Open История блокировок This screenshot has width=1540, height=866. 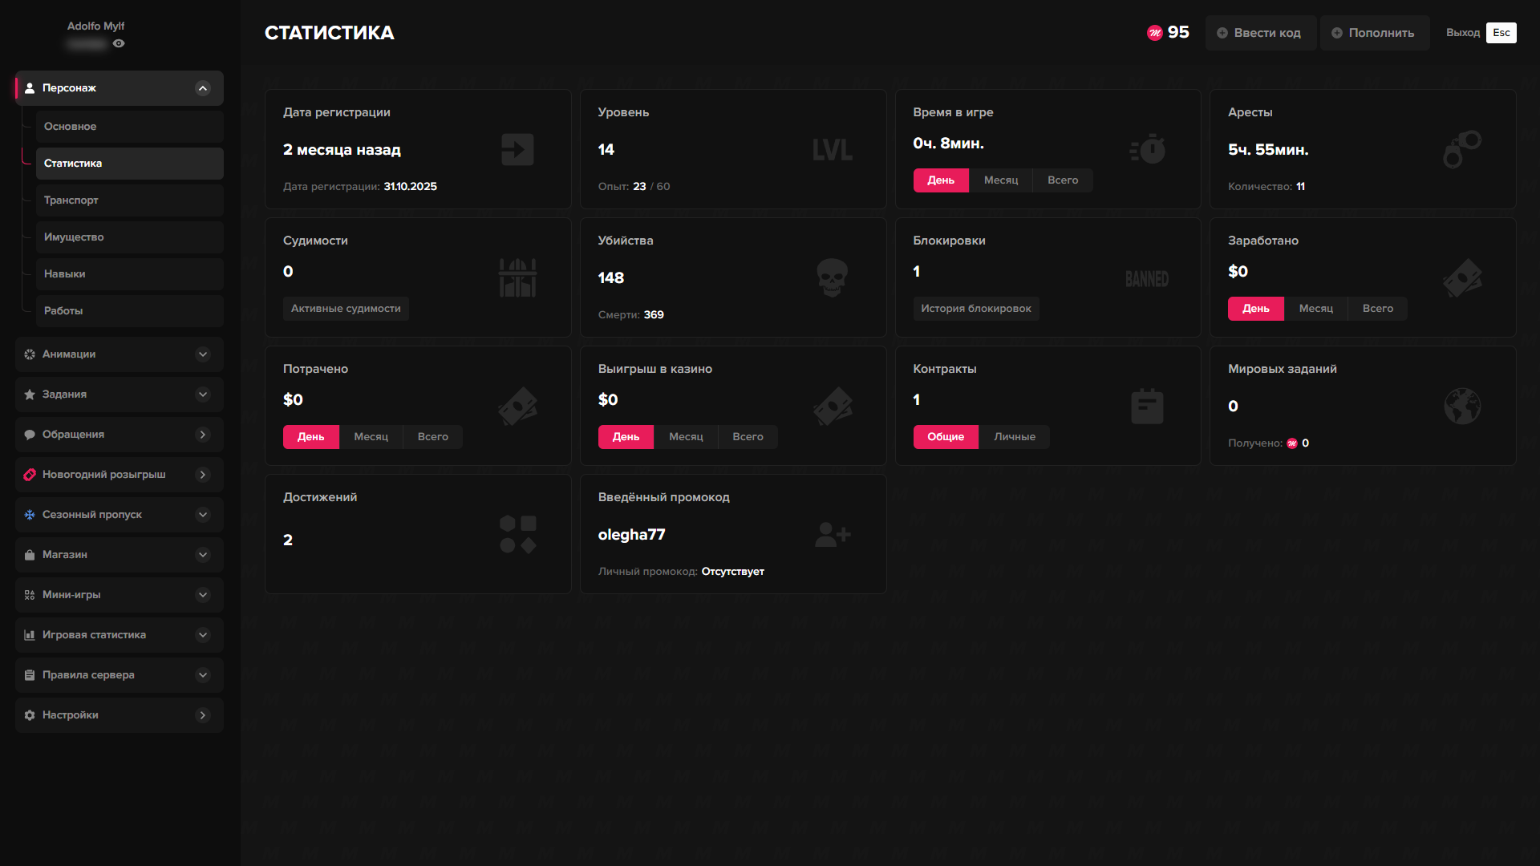[x=975, y=309]
